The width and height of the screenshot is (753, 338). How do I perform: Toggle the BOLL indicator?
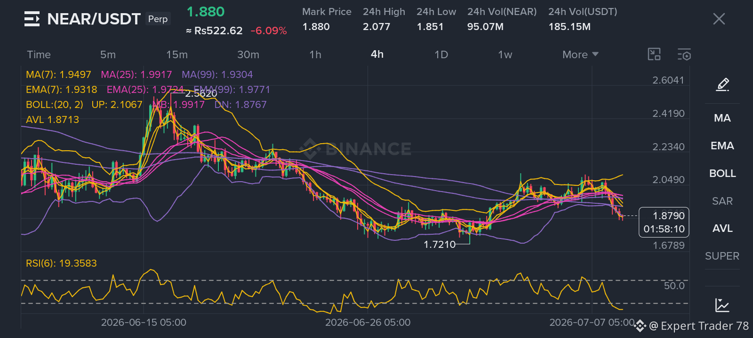pos(722,174)
